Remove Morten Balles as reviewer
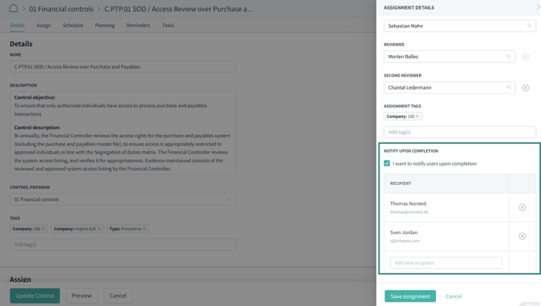 click(526, 57)
